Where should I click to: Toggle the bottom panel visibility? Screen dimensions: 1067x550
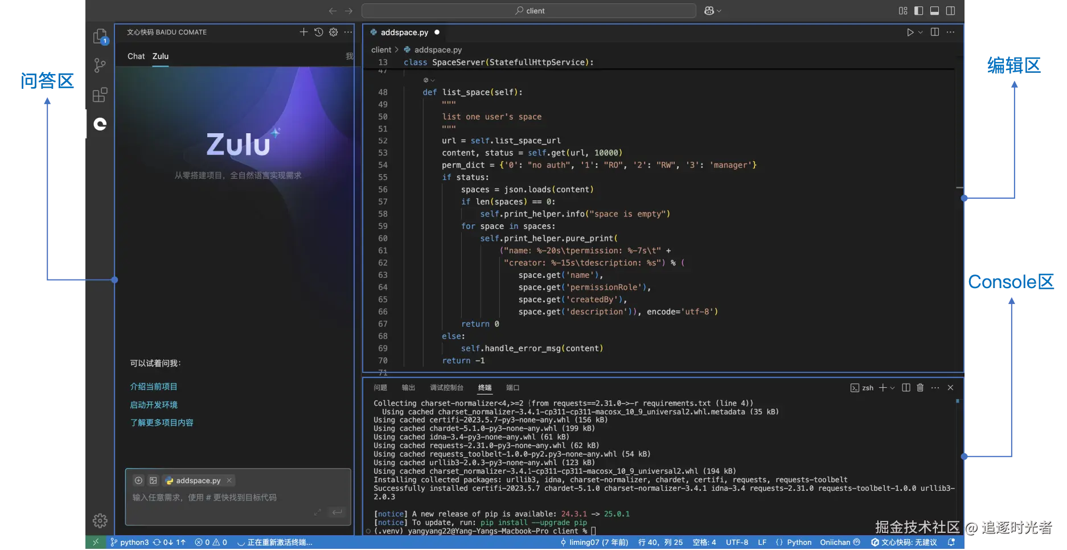click(x=934, y=11)
